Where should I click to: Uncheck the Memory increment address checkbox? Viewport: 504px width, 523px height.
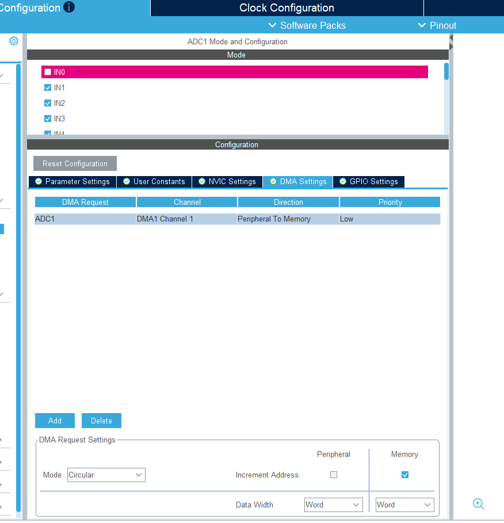pos(405,475)
